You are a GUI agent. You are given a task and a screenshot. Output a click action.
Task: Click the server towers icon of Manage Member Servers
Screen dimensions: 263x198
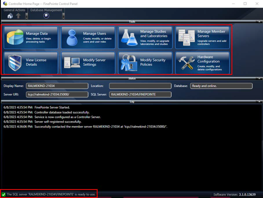(x=187, y=38)
